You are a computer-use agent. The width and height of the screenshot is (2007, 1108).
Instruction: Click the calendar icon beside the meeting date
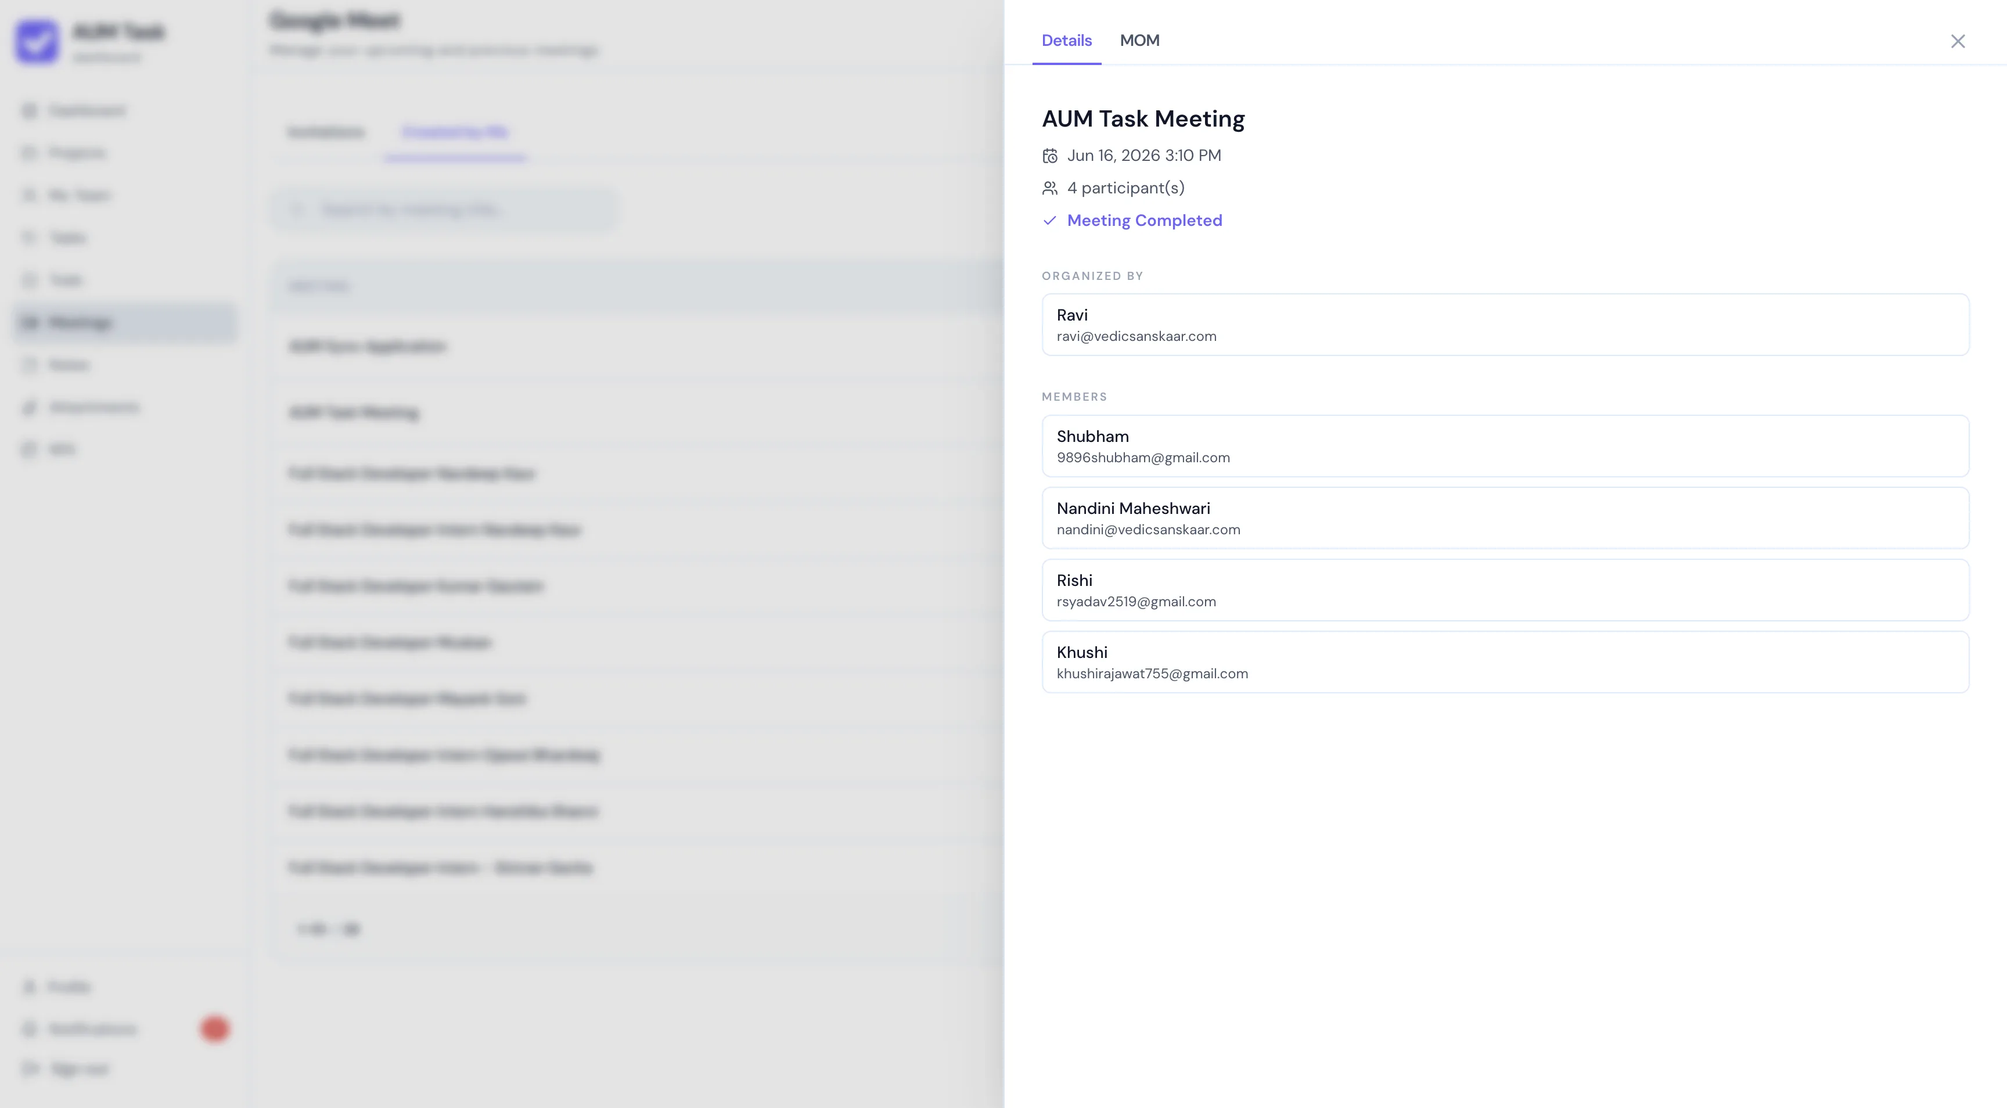(1049, 156)
